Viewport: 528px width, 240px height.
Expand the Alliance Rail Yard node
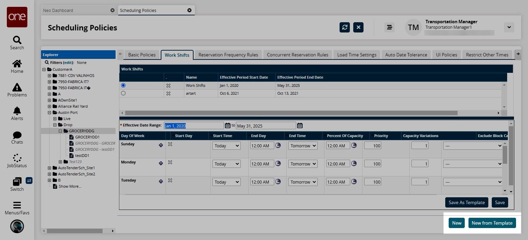click(x=50, y=106)
